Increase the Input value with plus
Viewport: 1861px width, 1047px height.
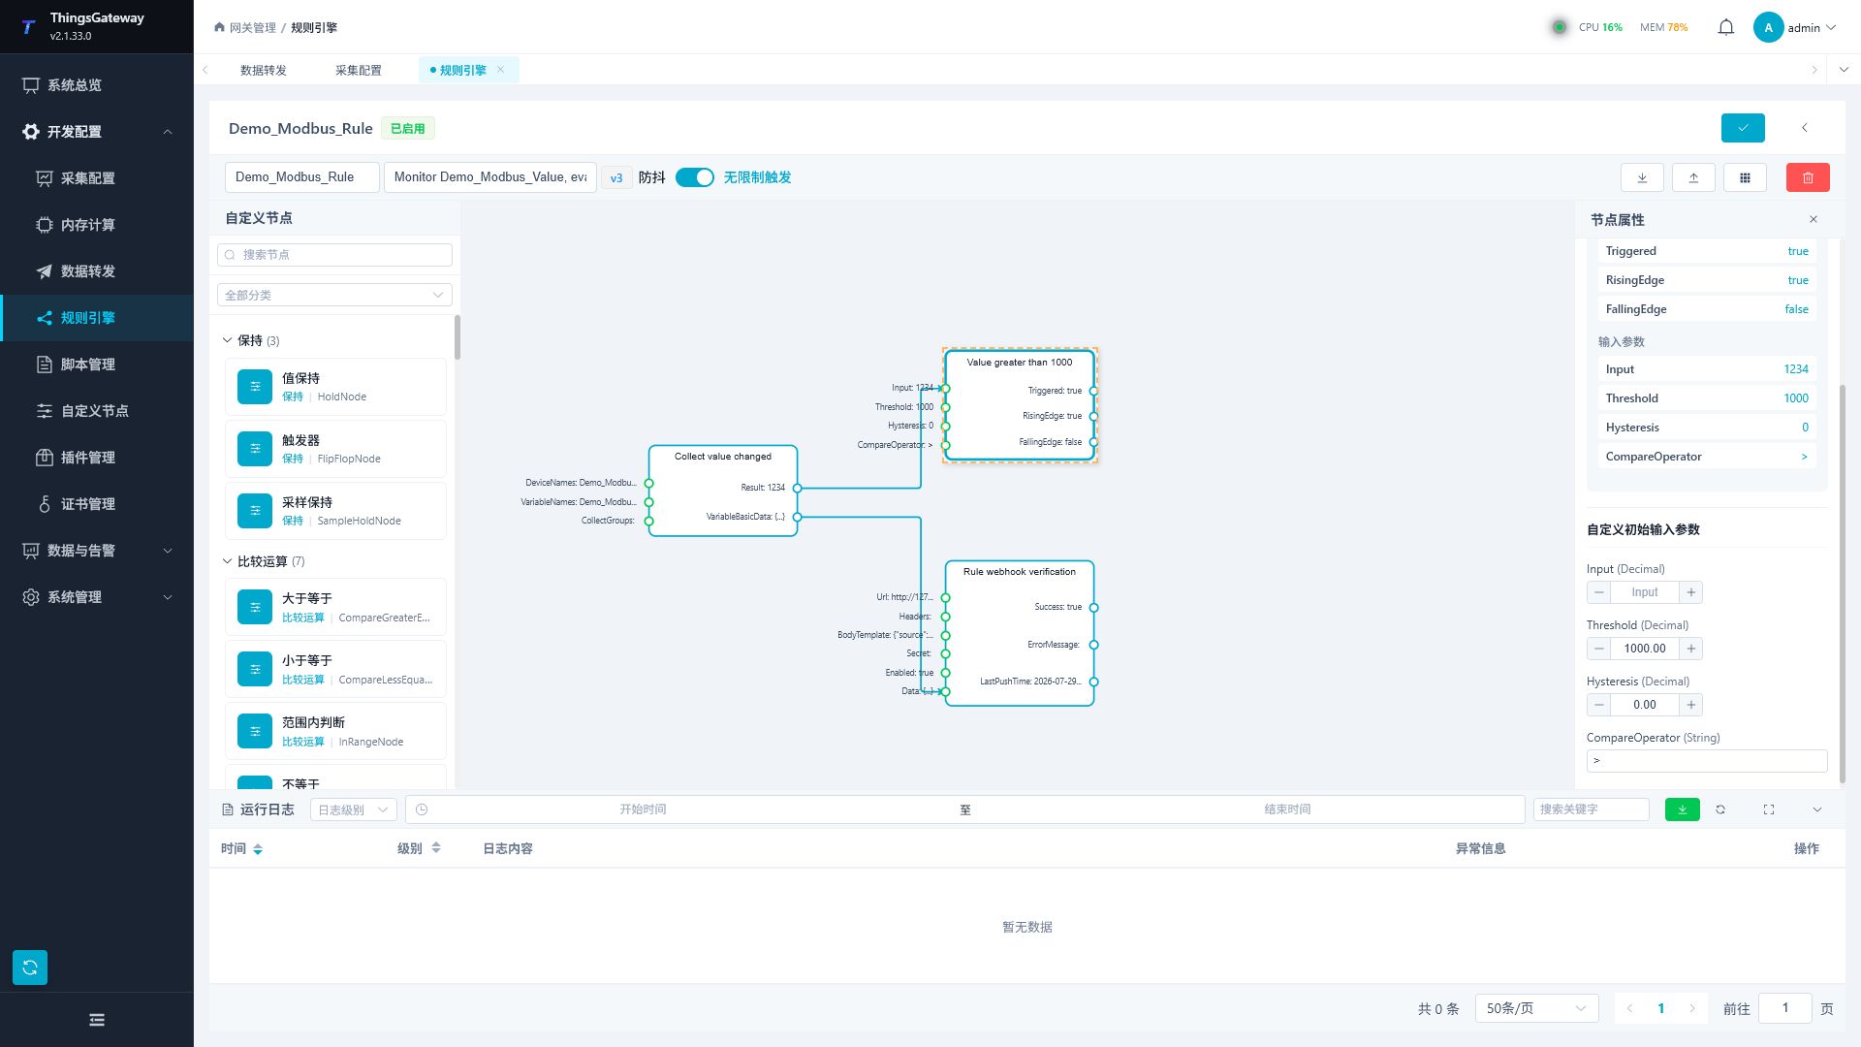click(1691, 592)
